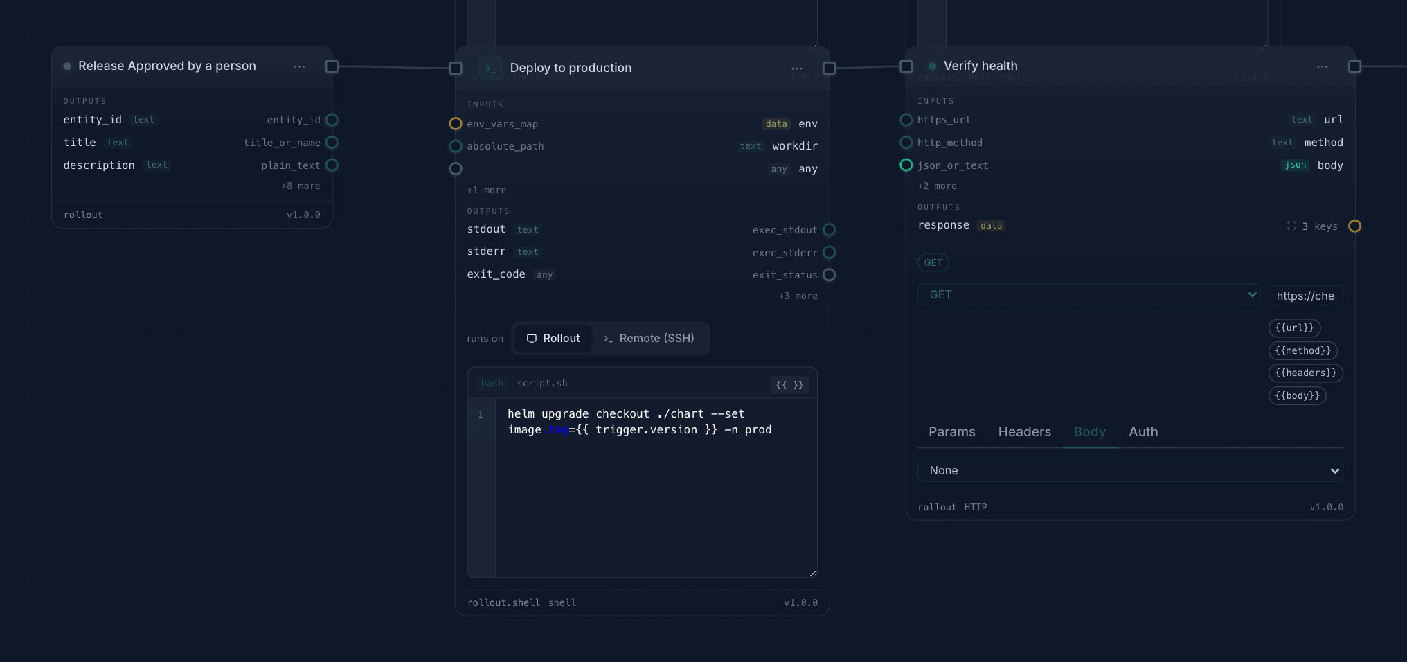
Task: Click the stderr output label
Action: 486,251
